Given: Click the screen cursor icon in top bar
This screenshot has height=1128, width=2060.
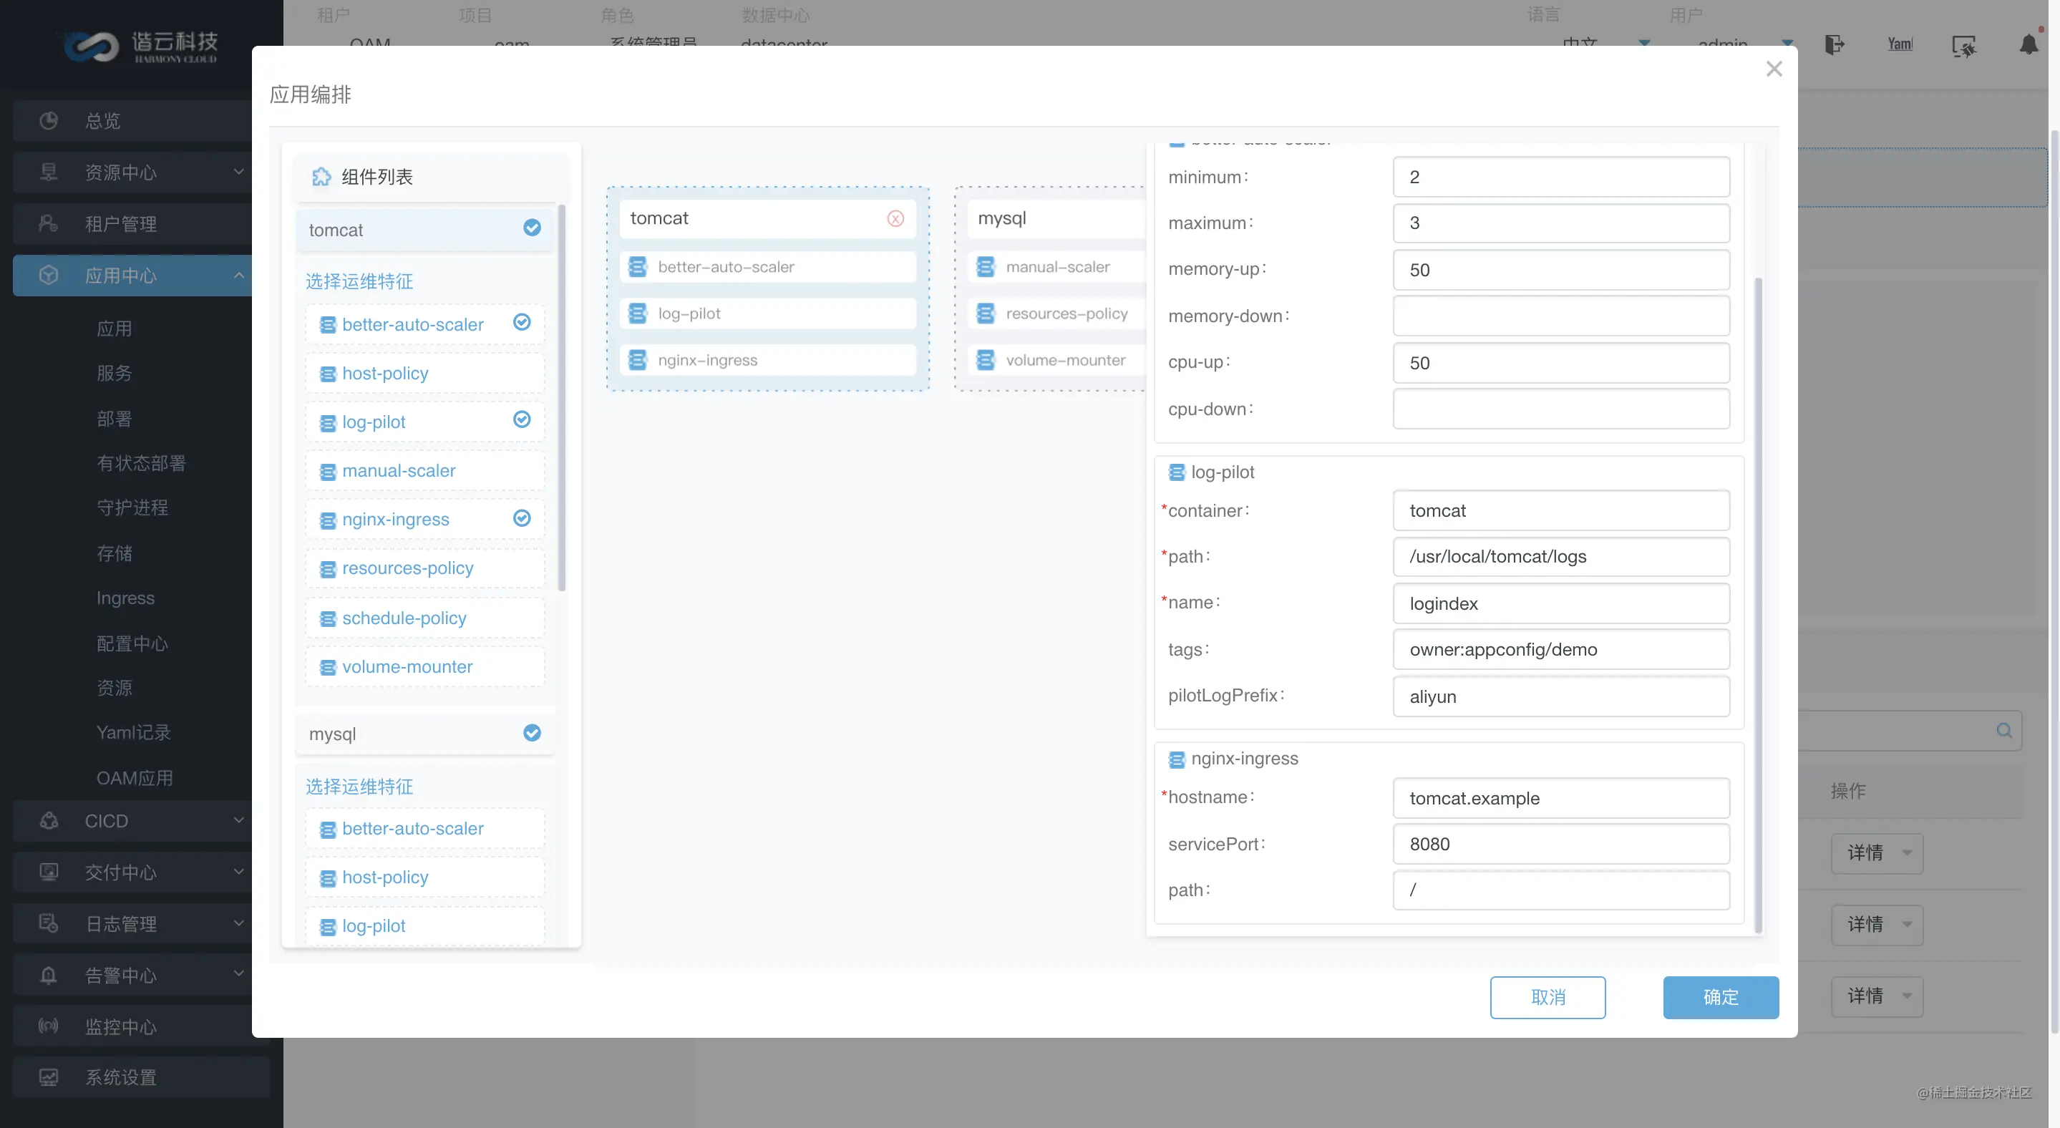Looking at the screenshot, I should pos(1963,47).
